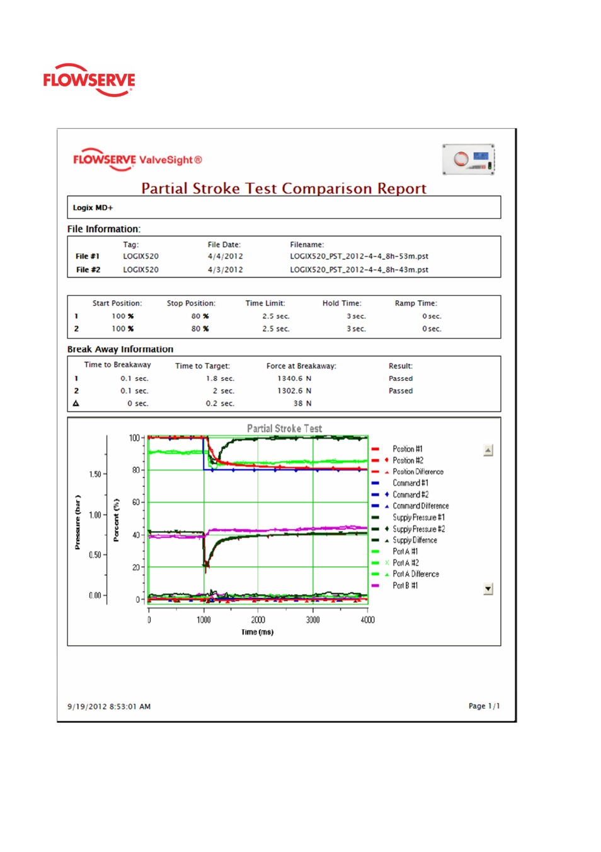
Task: Click the Force at Breakaway column header
Action: [301, 366]
